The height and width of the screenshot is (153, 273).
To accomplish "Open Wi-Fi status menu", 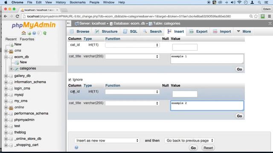I will click(239, 3).
